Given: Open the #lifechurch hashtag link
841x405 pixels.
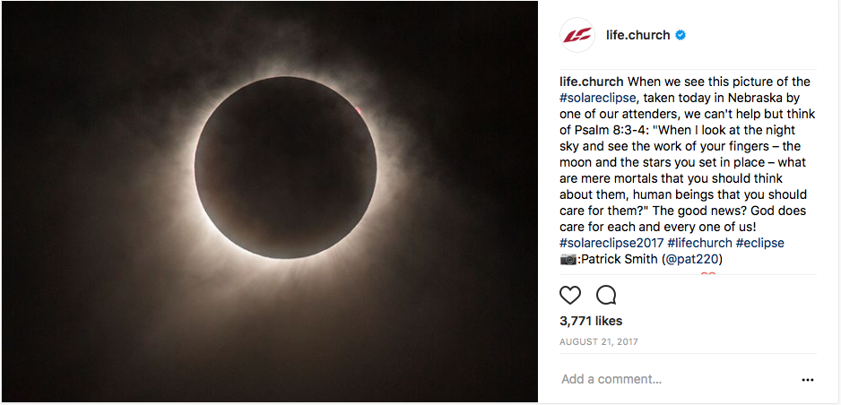Looking at the screenshot, I should 699,243.
